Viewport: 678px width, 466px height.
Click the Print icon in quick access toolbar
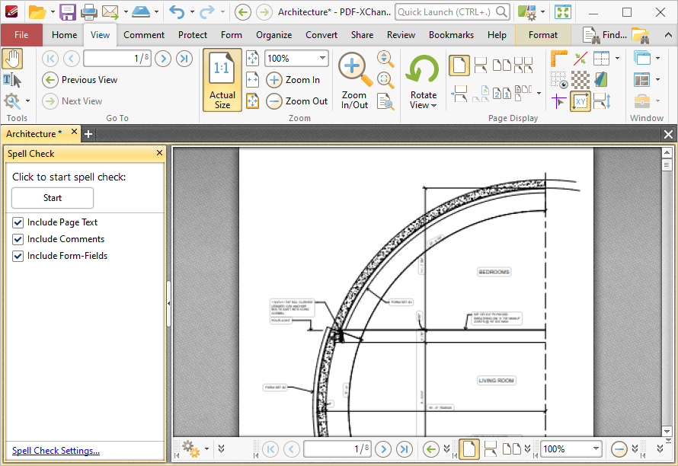tap(89, 12)
